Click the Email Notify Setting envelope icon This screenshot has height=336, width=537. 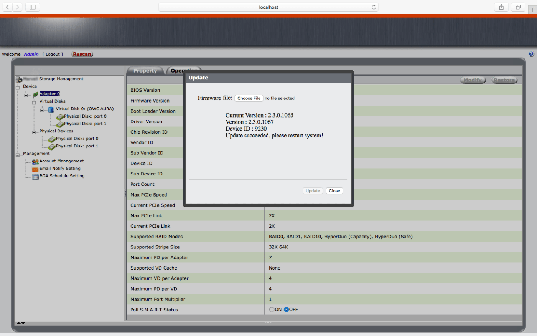[x=35, y=169]
